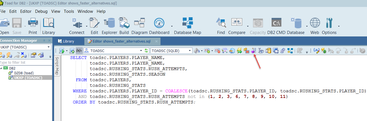Click the first new connection sparkle icon

coord(2,55)
